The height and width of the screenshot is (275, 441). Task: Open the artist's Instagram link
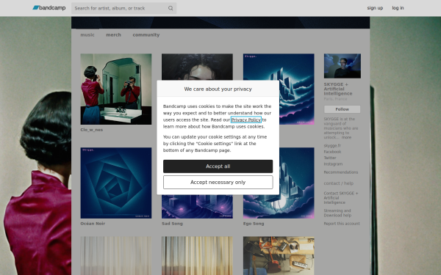[x=333, y=164]
